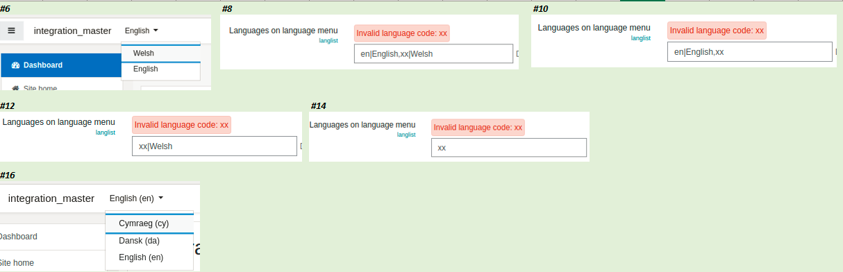The image size is (843, 272).
Task: Click the integration_master title beside the hamburger icon
Action: pyautogui.click(x=72, y=31)
